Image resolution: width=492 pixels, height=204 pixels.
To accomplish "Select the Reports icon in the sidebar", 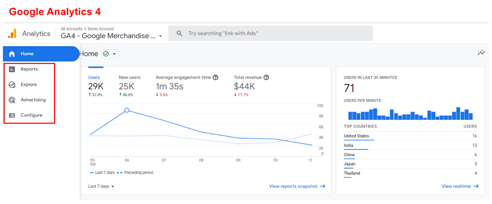I will tap(12, 69).
